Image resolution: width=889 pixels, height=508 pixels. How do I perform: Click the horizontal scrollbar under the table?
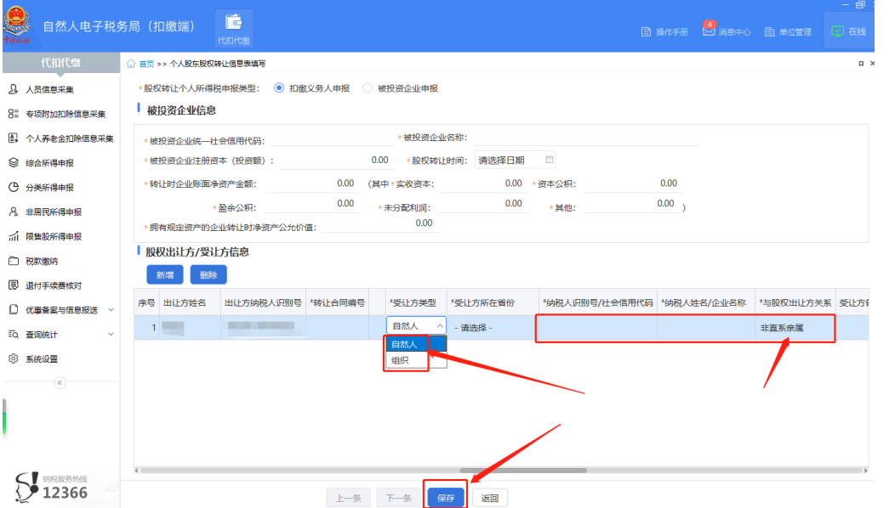pos(523,470)
